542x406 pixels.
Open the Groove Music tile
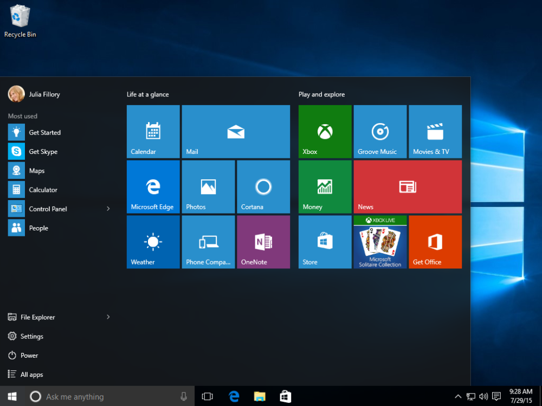pos(380,131)
